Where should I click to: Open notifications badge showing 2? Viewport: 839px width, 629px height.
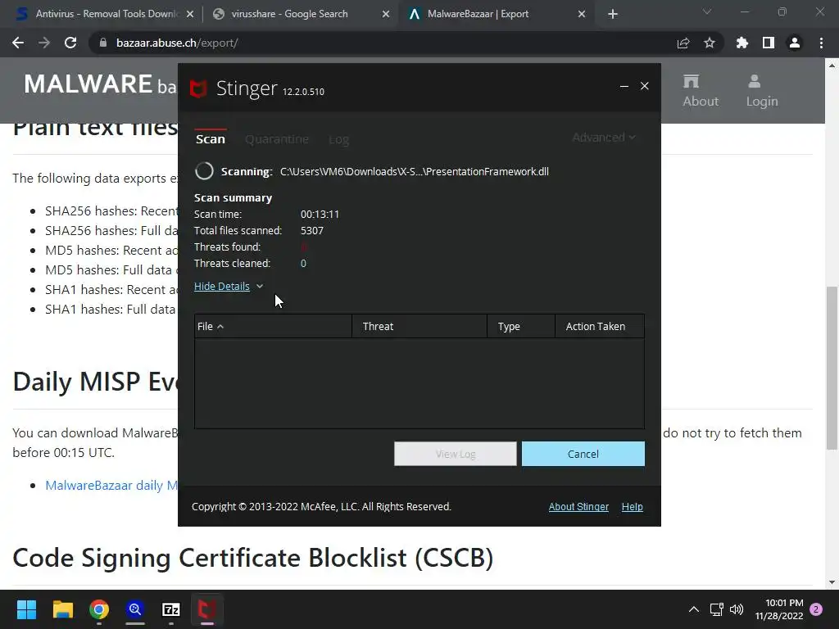(816, 609)
